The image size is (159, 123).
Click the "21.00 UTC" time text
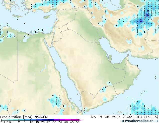(132, 117)
